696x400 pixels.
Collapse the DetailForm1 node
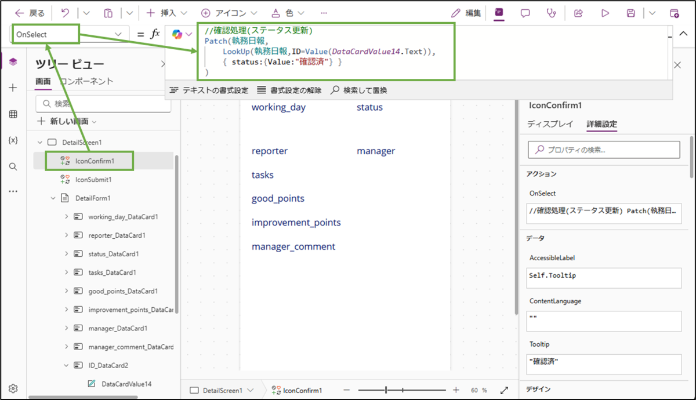pos(52,198)
